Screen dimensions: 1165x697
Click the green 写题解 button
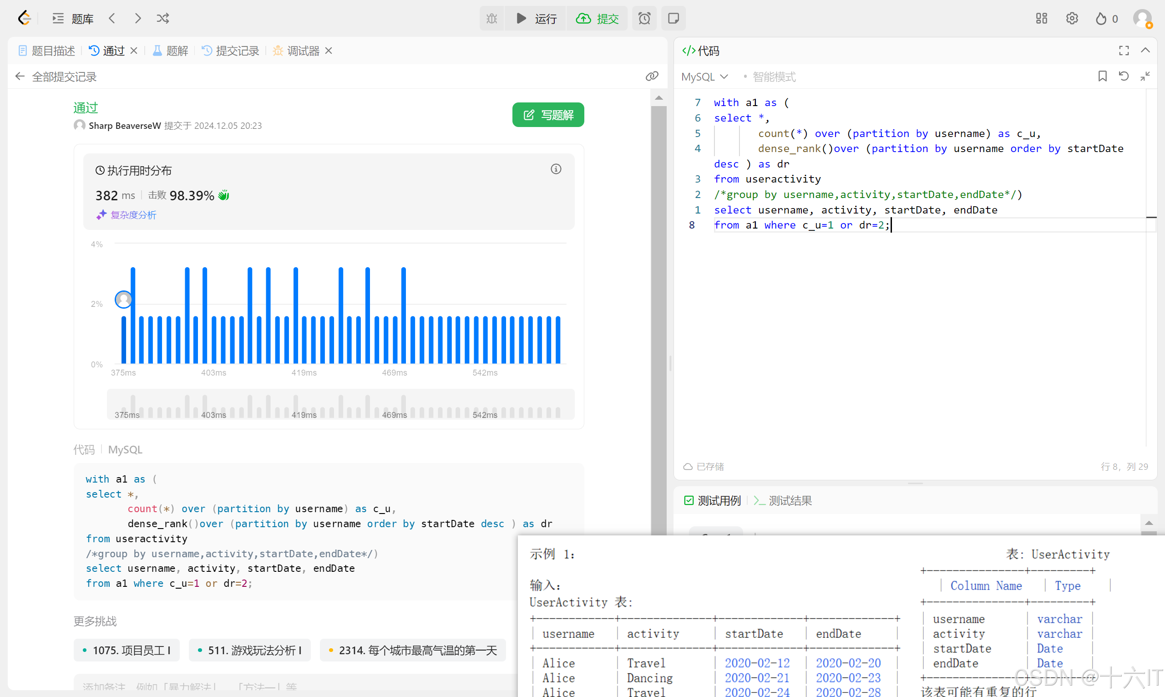pyautogui.click(x=548, y=115)
